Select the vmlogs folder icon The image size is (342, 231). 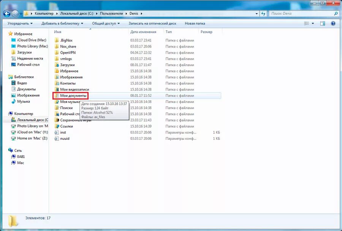pyautogui.click(x=57, y=59)
